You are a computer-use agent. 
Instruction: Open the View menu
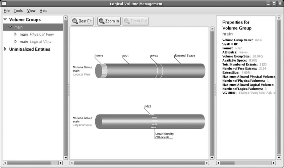pyautogui.click(x=31, y=11)
